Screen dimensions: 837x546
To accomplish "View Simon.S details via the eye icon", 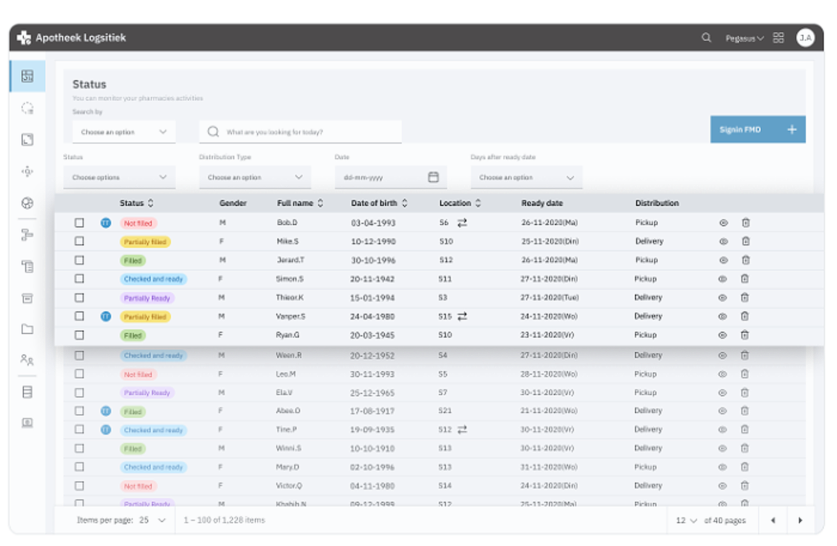I will 723,279.
